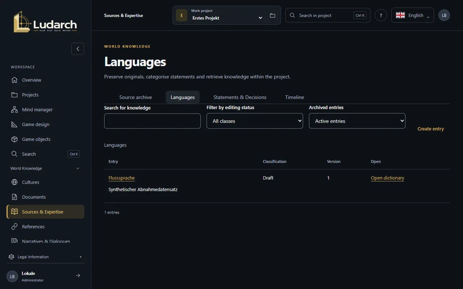Expand the Legal Information arrow

pos(81,257)
